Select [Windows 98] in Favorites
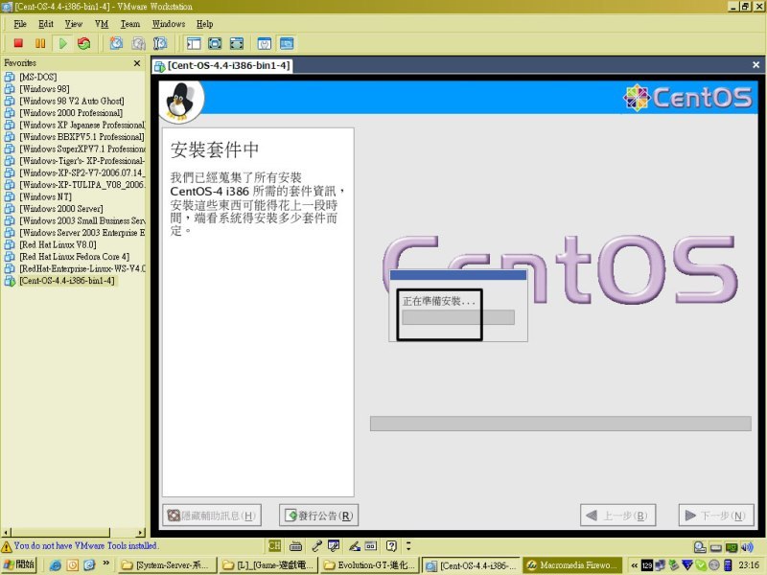The width and height of the screenshot is (767, 575). pos(44,89)
